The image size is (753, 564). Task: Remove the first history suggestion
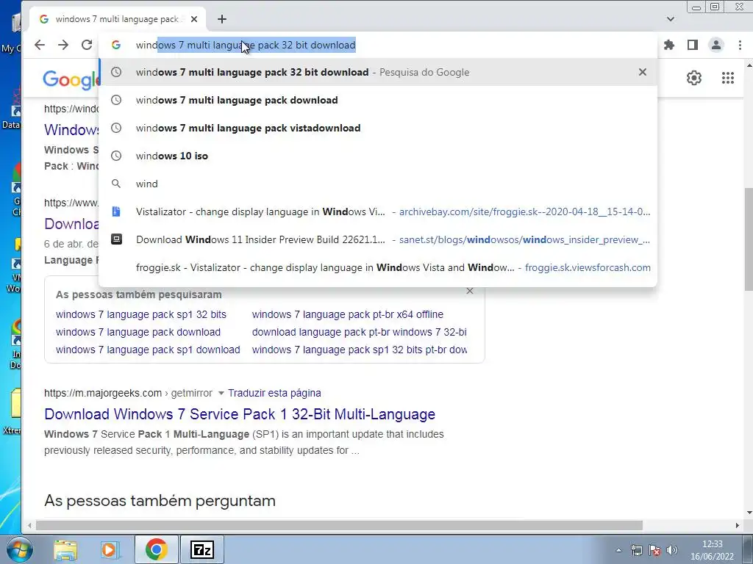click(643, 72)
